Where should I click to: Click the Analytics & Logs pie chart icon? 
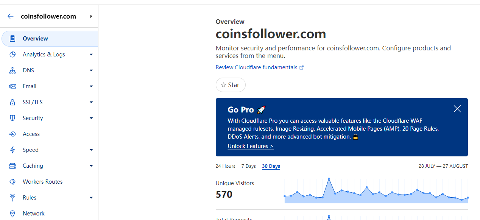tap(12, 55)
